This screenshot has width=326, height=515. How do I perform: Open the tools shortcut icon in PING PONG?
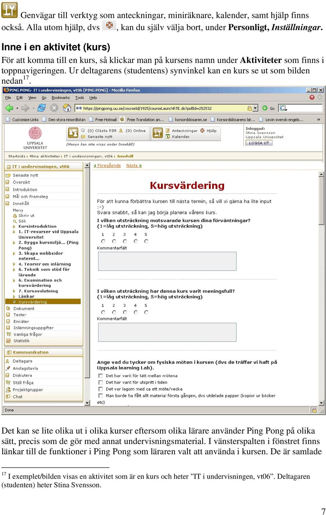[x=158, y=133]
